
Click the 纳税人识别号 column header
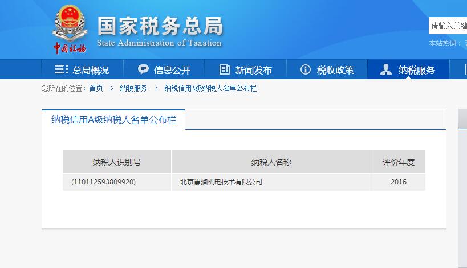tap(117, 162)
